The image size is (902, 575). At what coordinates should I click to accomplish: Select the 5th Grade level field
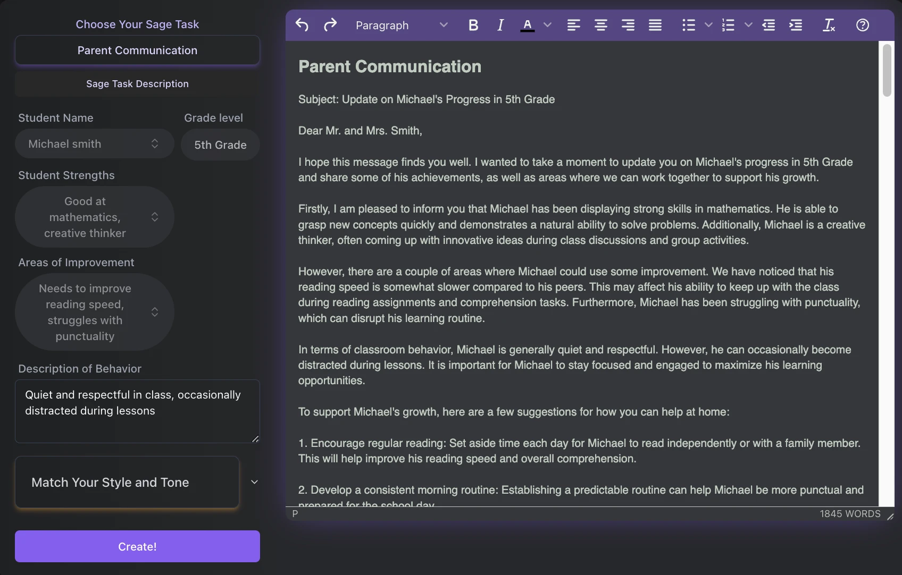tap(220, 145)
